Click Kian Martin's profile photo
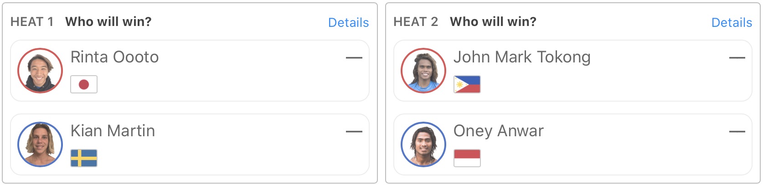The height and width of the screenshot is (185, 763). click(40, 144)
